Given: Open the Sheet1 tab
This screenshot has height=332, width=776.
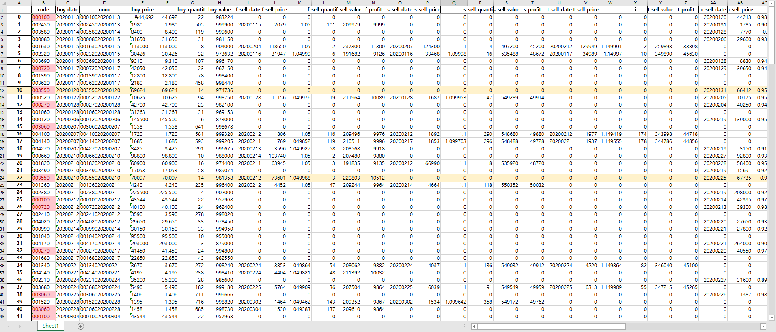Looking at the screenshot, I should point(50,326).
